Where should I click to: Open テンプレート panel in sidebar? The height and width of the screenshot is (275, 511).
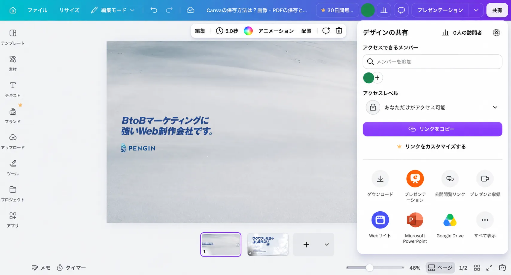click(13, 37)
